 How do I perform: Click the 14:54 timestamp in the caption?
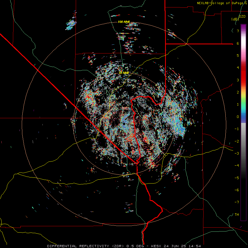[x=194, y=246]
